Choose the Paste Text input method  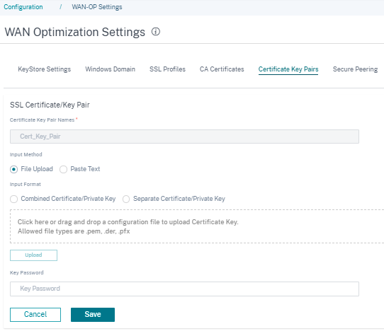63,169
